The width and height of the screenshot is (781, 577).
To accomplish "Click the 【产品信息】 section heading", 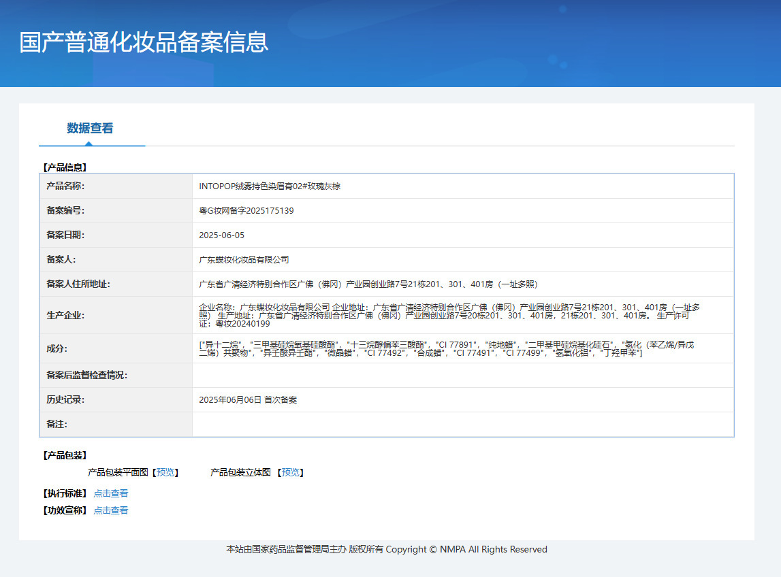I will pos(65,167).
